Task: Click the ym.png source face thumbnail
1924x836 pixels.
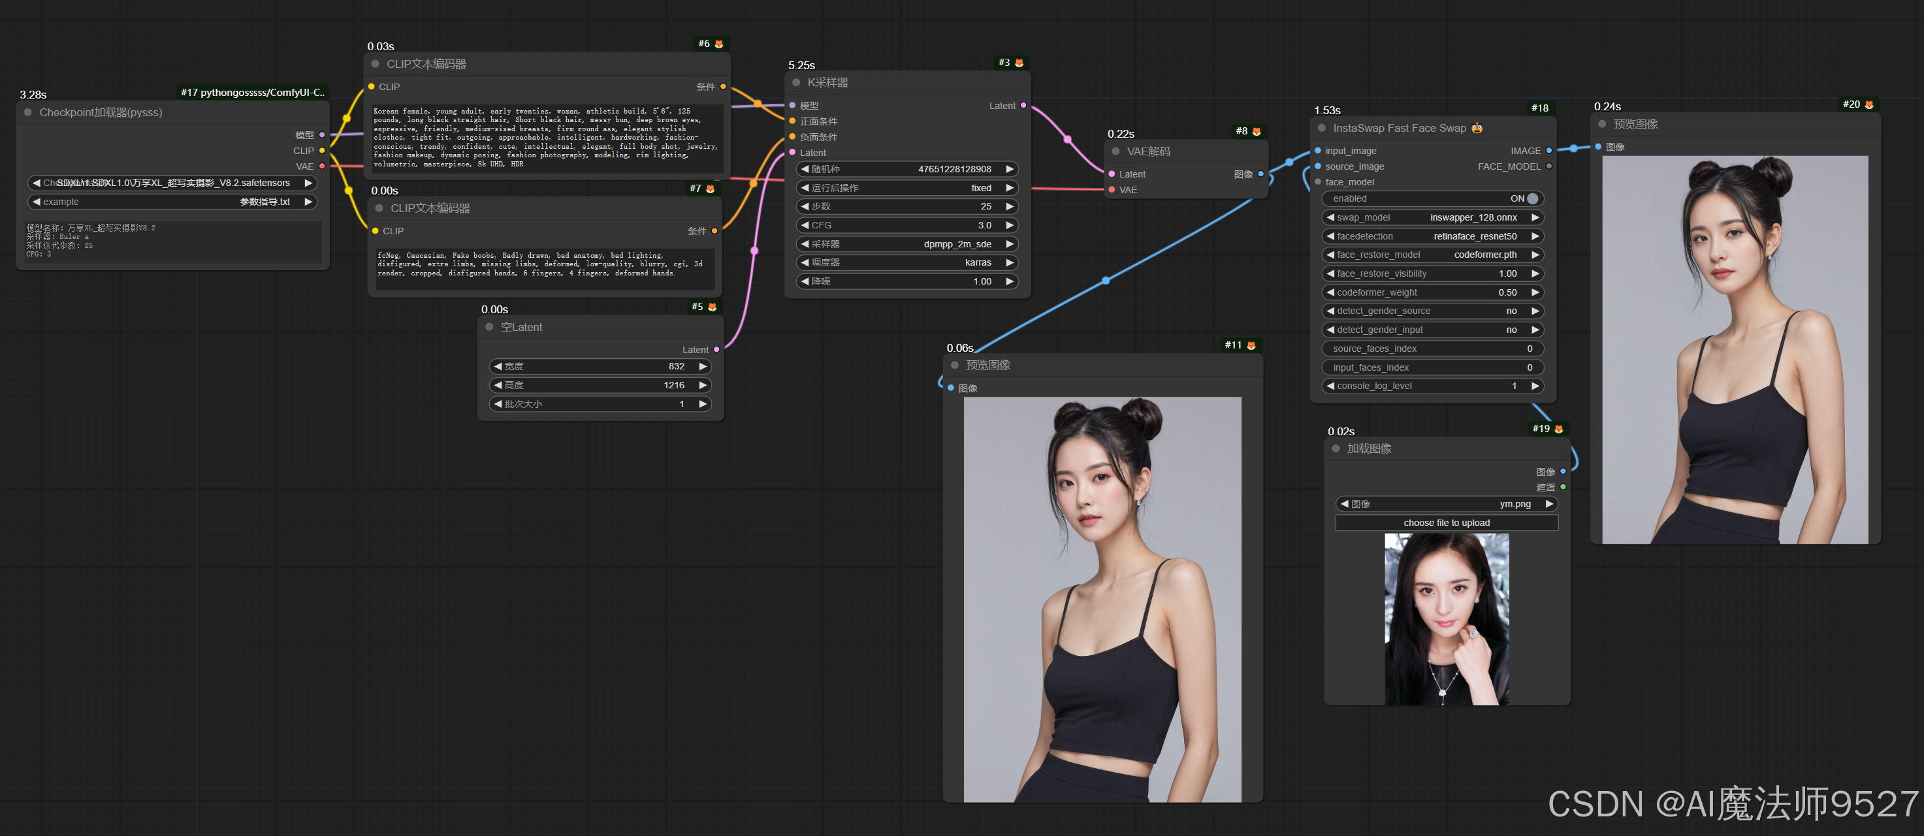Action: pyautogui.click(x=1446, y=619)
